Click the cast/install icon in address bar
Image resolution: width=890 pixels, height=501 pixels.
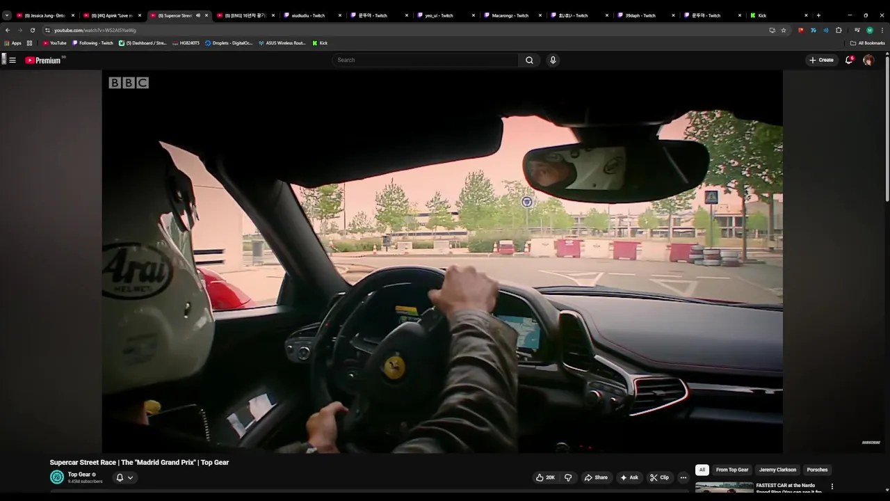coord(772,30)
